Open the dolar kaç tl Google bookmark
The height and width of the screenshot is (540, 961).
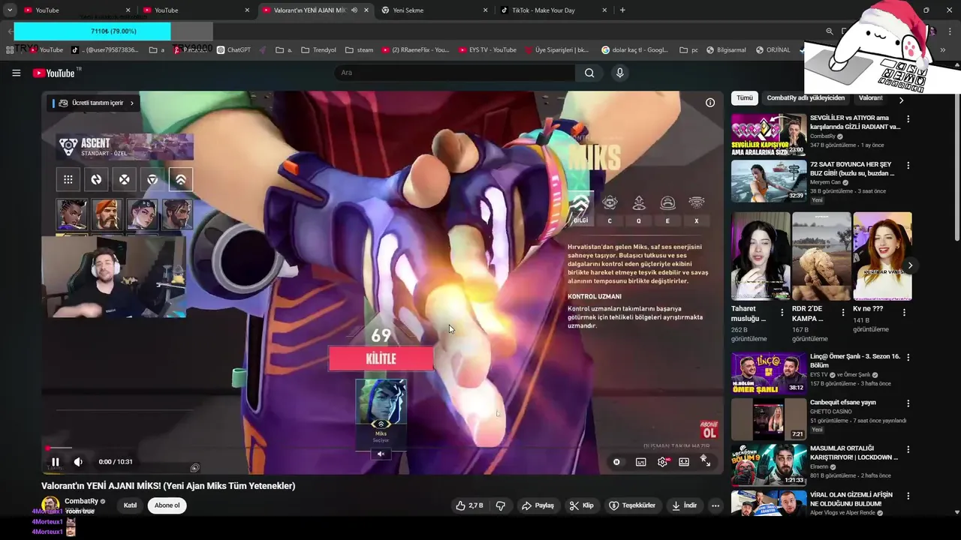[634, 50]
